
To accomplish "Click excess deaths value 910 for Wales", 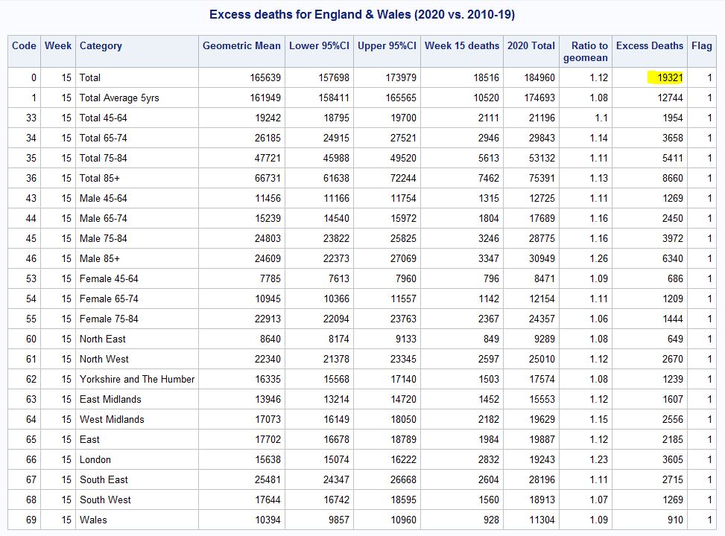I will click(675, 520).
